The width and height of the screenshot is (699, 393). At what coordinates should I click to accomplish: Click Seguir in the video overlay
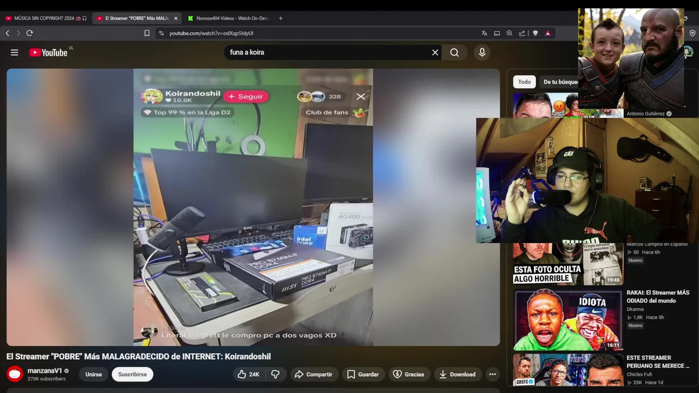click(246, 97)
